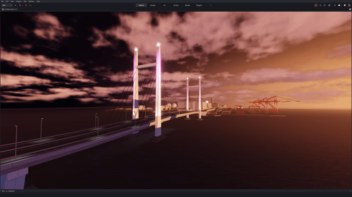This screenshot has width=352, height=197.
Task: Switch to the Home ribbon tab
Action: [141, 5]
